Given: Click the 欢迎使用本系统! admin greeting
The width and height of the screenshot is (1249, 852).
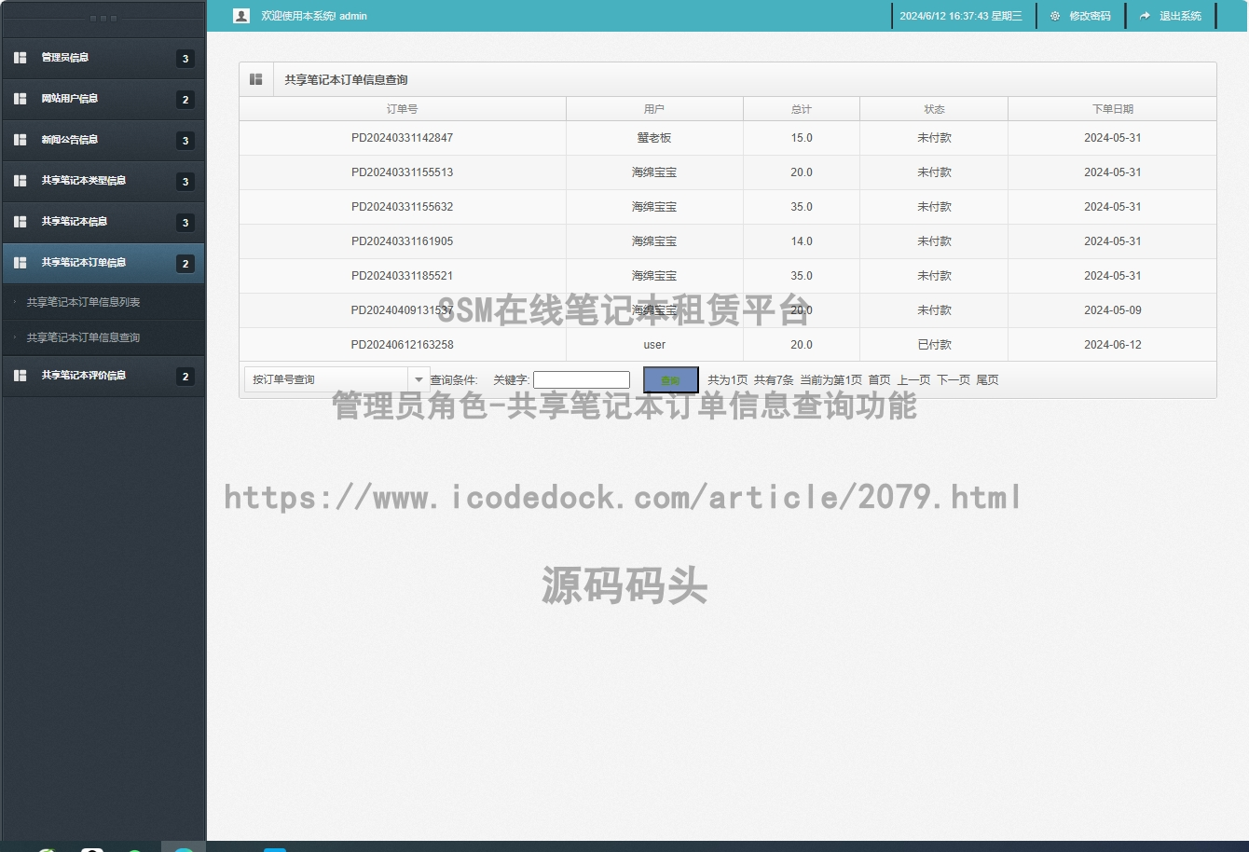Looking at the screenshot, I should pos(314,16).
